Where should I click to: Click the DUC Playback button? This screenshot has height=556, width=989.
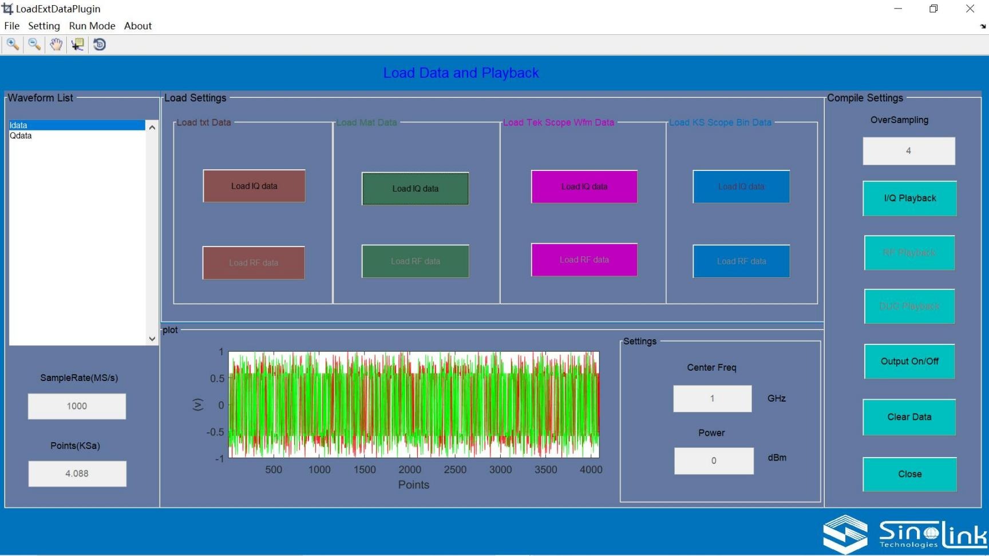coord(909,307)
